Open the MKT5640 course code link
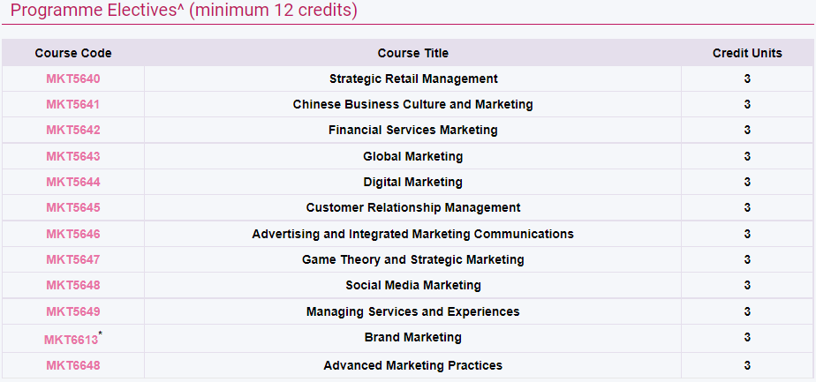 coord(72,79)
